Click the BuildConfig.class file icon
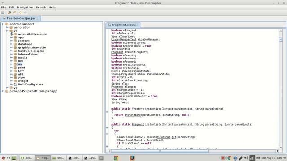The image size is (287, 161). tap(15, 85)
